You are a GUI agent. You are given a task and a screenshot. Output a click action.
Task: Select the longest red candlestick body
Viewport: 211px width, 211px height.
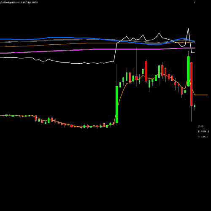(x=191, y=84)
